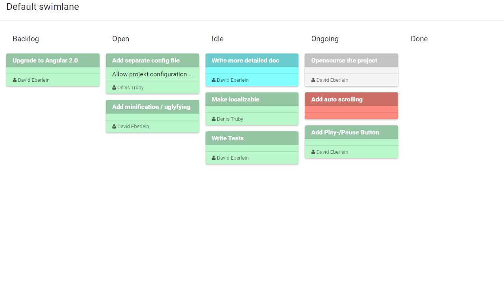Click the Write Tests card title
The image size is (504, 283).
[228, 138]
